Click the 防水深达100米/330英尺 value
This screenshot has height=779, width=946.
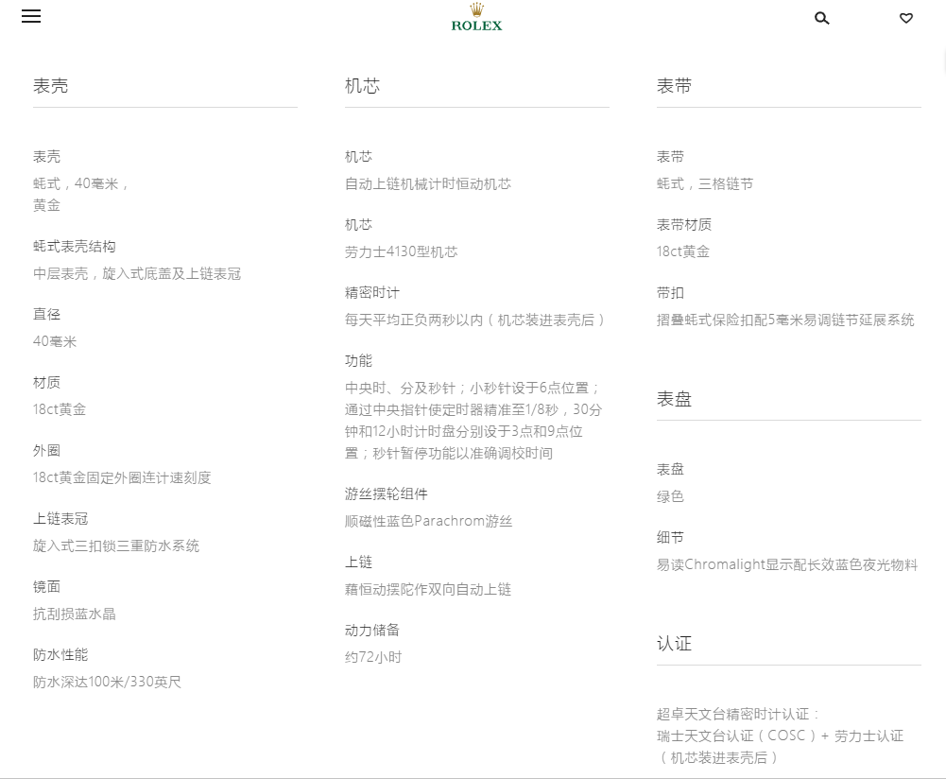(x=107, y=682)
